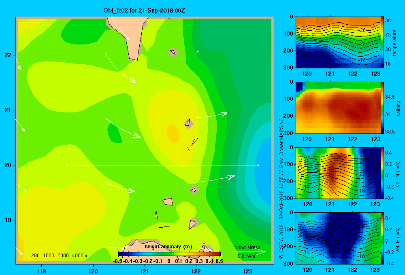Open the eastward velocity section panel

coord(338,238)
